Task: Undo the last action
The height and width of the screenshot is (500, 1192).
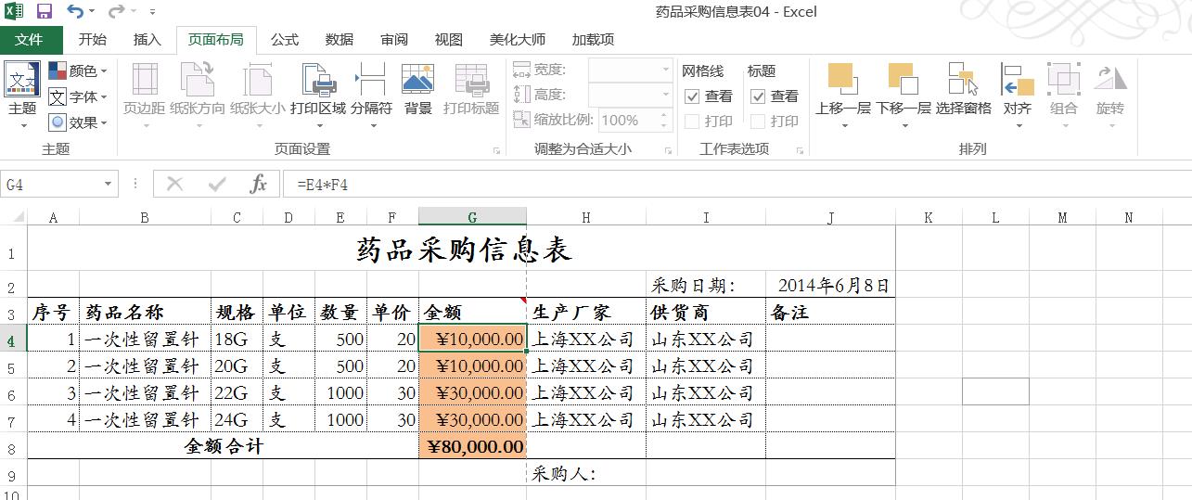Action: (75, 12)
